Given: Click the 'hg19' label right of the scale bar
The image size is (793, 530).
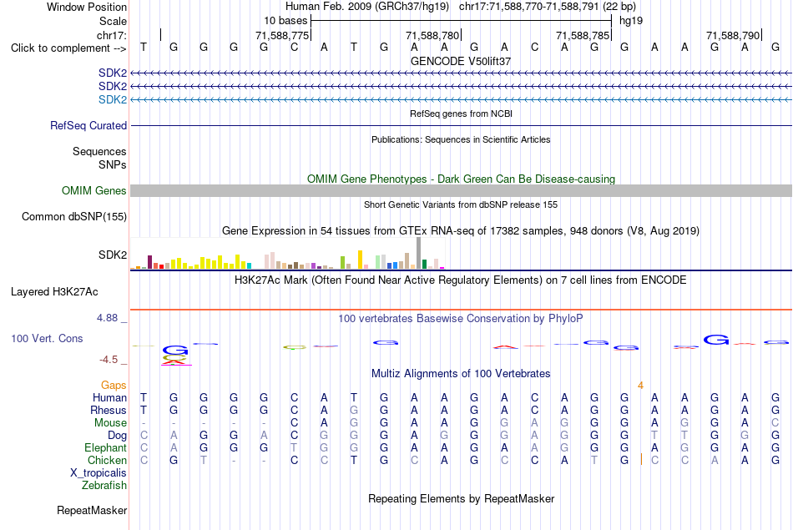Looking at the screenshot, I should click(631, 21).
